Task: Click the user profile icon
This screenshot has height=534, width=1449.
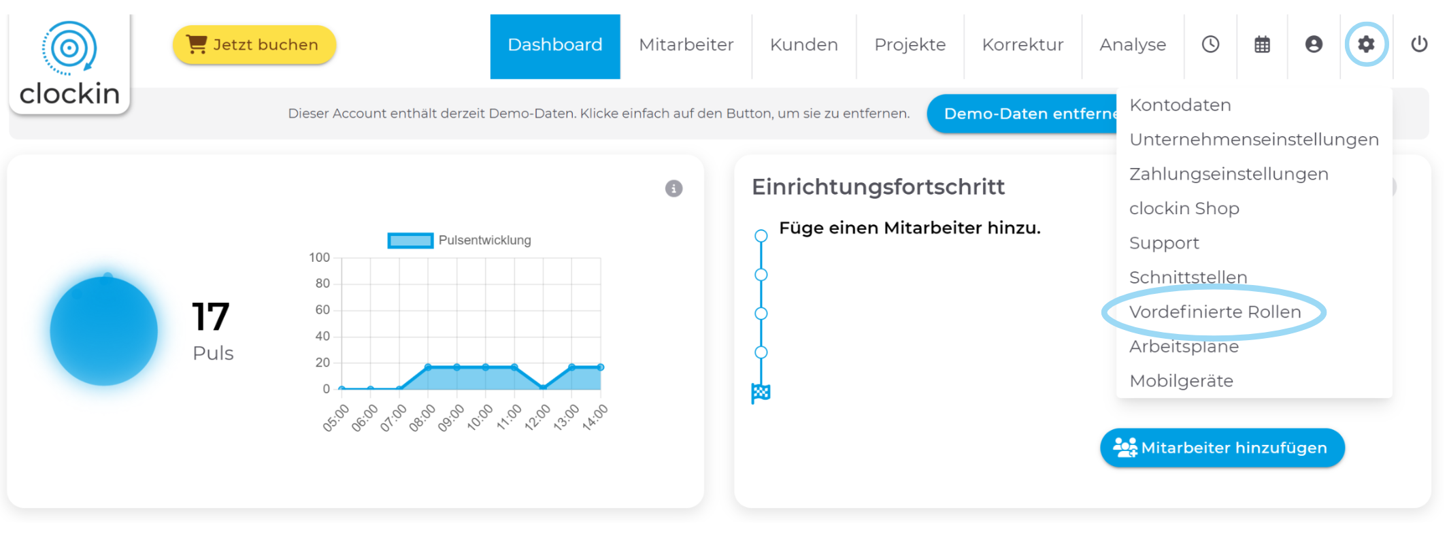Action: click(x=1314, y=45)
